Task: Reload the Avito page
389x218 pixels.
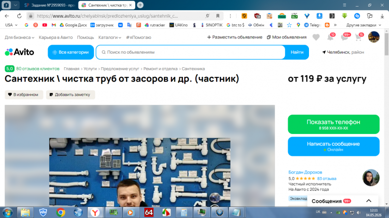Action: click(19, 16)
